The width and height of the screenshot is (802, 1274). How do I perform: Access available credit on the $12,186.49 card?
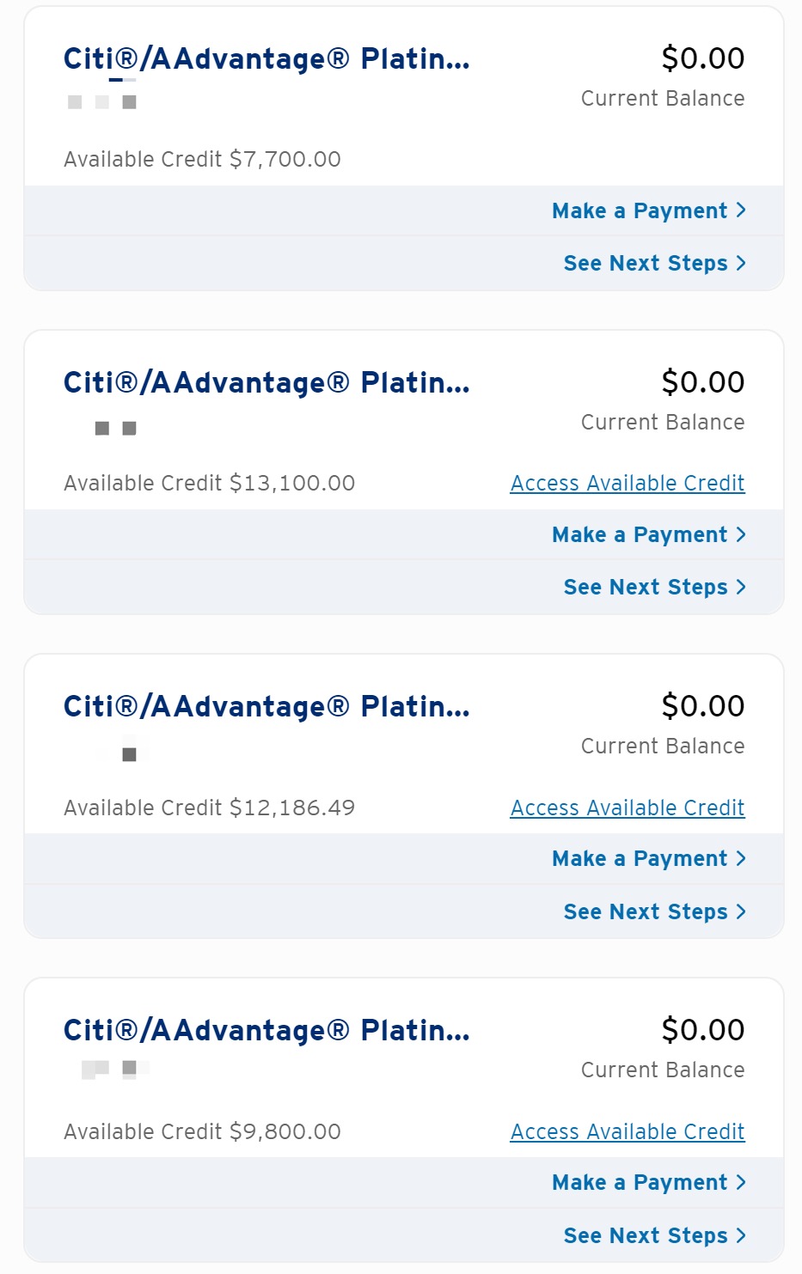point(628,808)
